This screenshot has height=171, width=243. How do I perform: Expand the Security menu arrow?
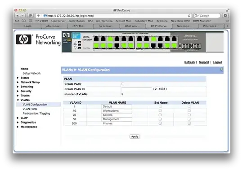[18, 91]
